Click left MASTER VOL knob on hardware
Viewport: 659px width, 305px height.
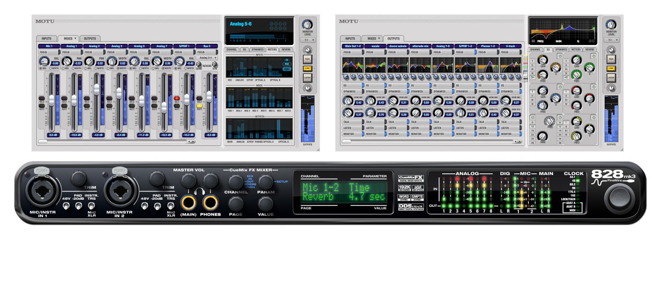click(189, 181)
